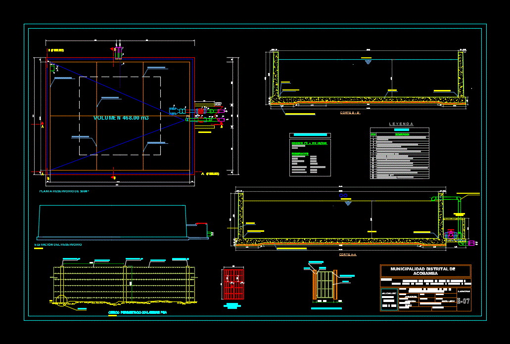Click the red valve in Corte A-A chamber

tap(451, 234)
